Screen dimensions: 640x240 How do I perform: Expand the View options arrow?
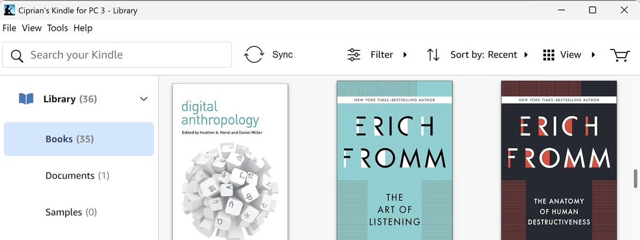pos(593,54)
